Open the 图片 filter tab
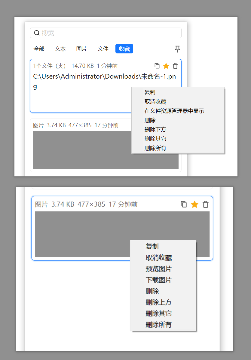The width and height of the screenshot is (251, 360). tap(81, 49)
